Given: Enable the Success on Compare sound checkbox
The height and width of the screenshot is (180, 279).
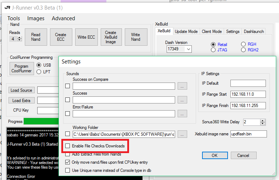Looking at the screenshot, I should pos(67,86).
